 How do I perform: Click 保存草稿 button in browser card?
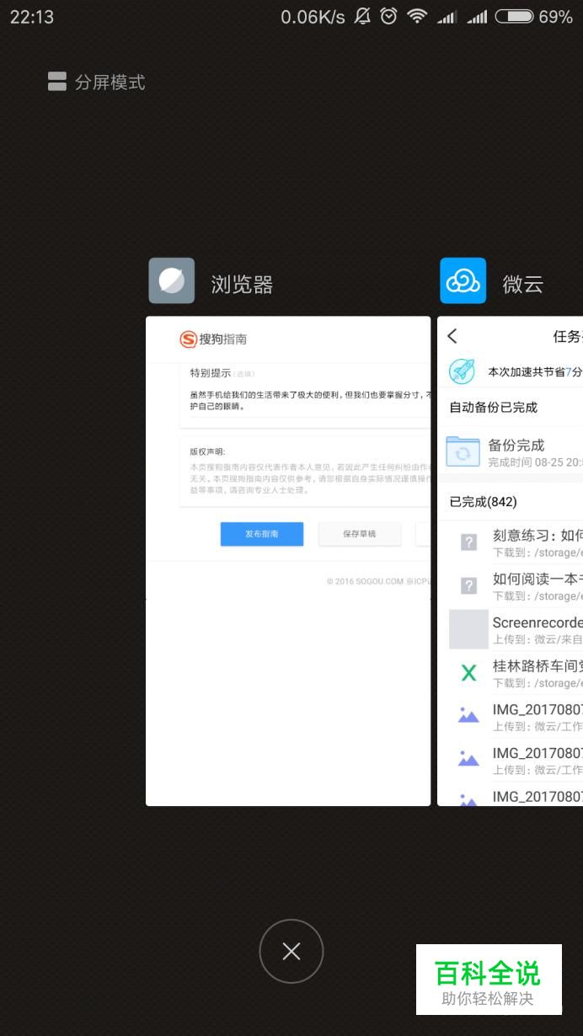[x=360, y=533]
